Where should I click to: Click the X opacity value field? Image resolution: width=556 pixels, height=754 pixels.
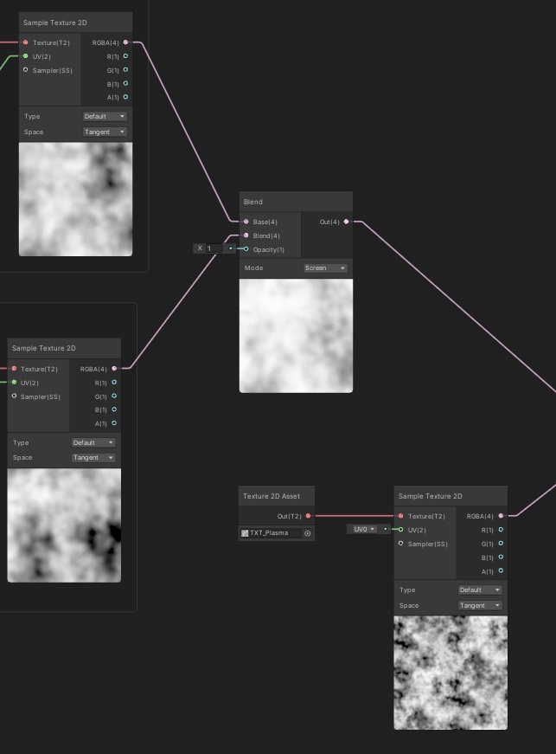[215, 248]
